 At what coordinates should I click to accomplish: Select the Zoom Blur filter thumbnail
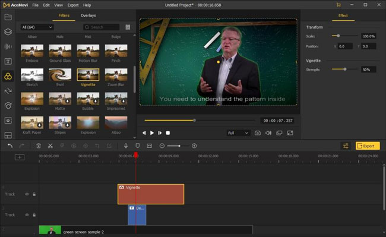click(116, 75)
